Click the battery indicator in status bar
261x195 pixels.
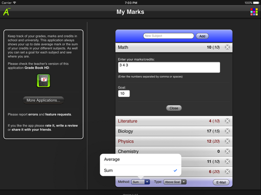point(256,3)
